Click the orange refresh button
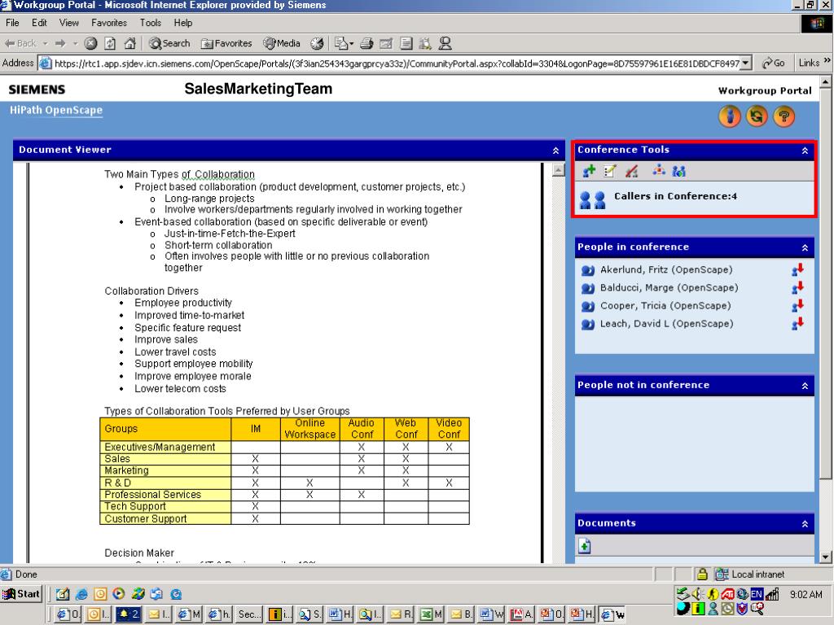The height and width of the screenshot is (625, 834). tap(757, 116)
